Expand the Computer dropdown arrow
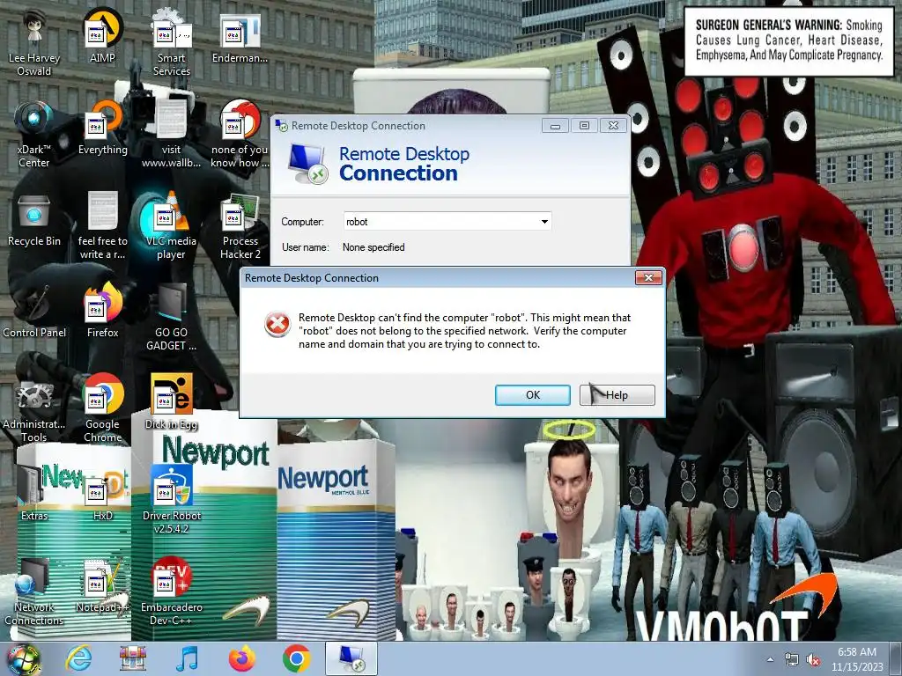 point(544,221)
